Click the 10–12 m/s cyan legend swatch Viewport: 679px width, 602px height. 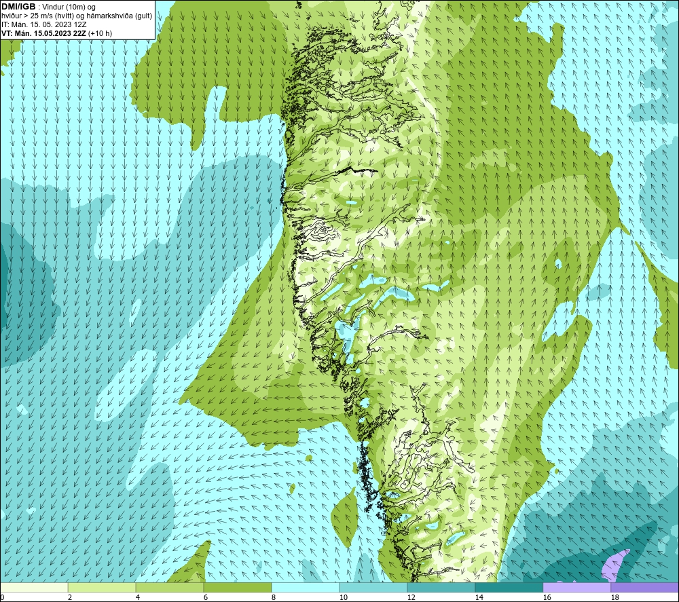click(x=373, y=587)
